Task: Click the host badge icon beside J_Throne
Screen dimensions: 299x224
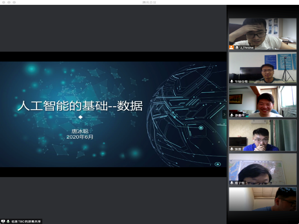Action: [x=231, y=48]
